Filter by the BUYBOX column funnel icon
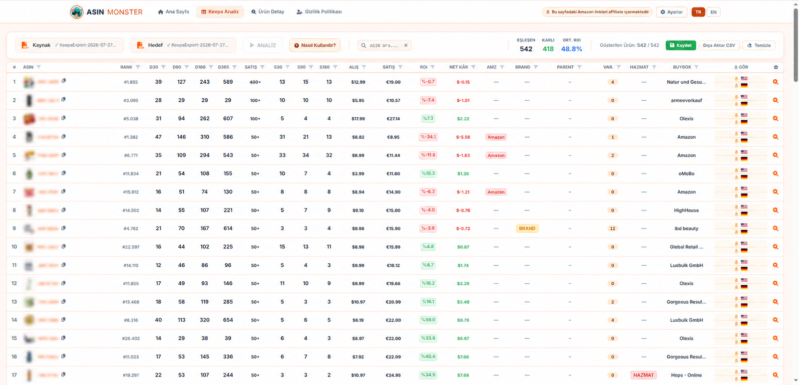The height and width of the screenshot is (385, 799). tap(696, 67)
